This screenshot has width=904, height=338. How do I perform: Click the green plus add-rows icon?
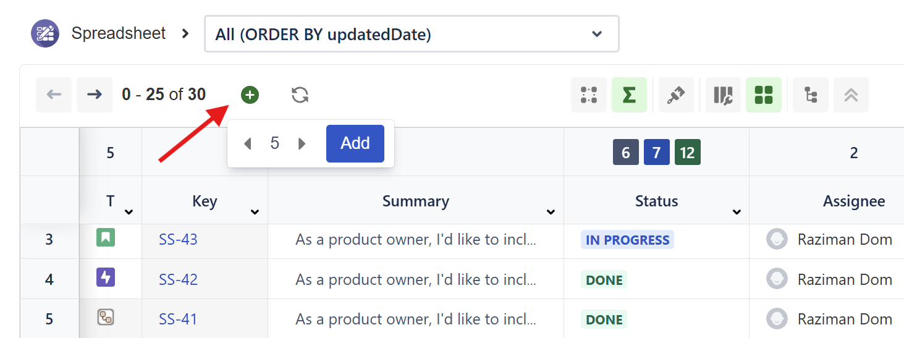pyautogui.click(x=250, y=95)
